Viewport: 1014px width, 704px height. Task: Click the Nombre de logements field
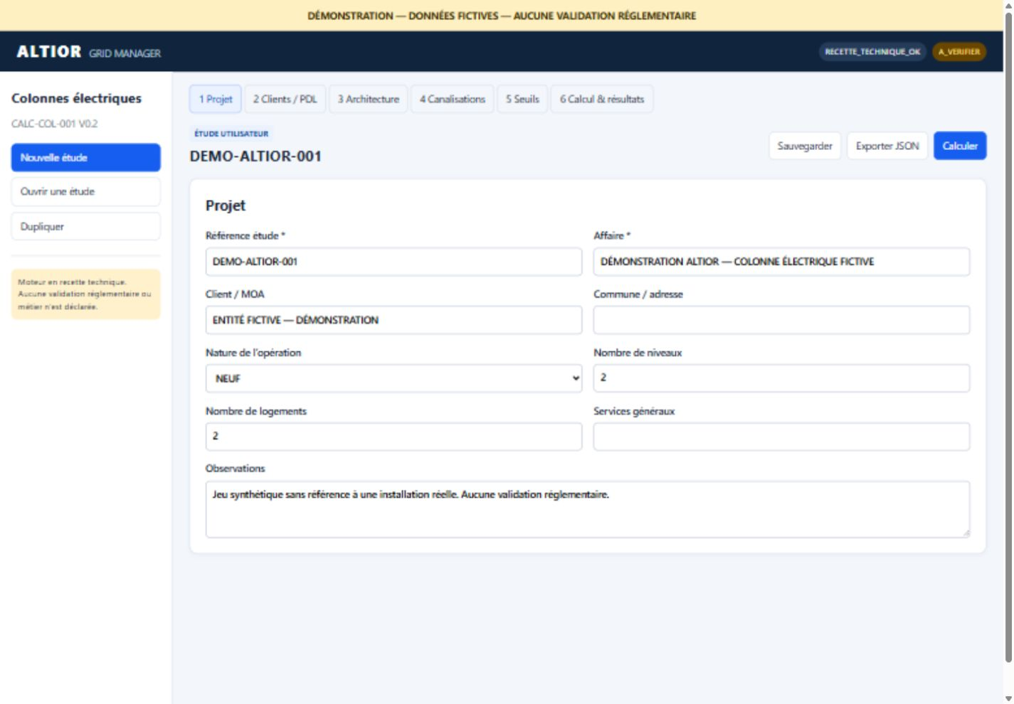(394, 437)
